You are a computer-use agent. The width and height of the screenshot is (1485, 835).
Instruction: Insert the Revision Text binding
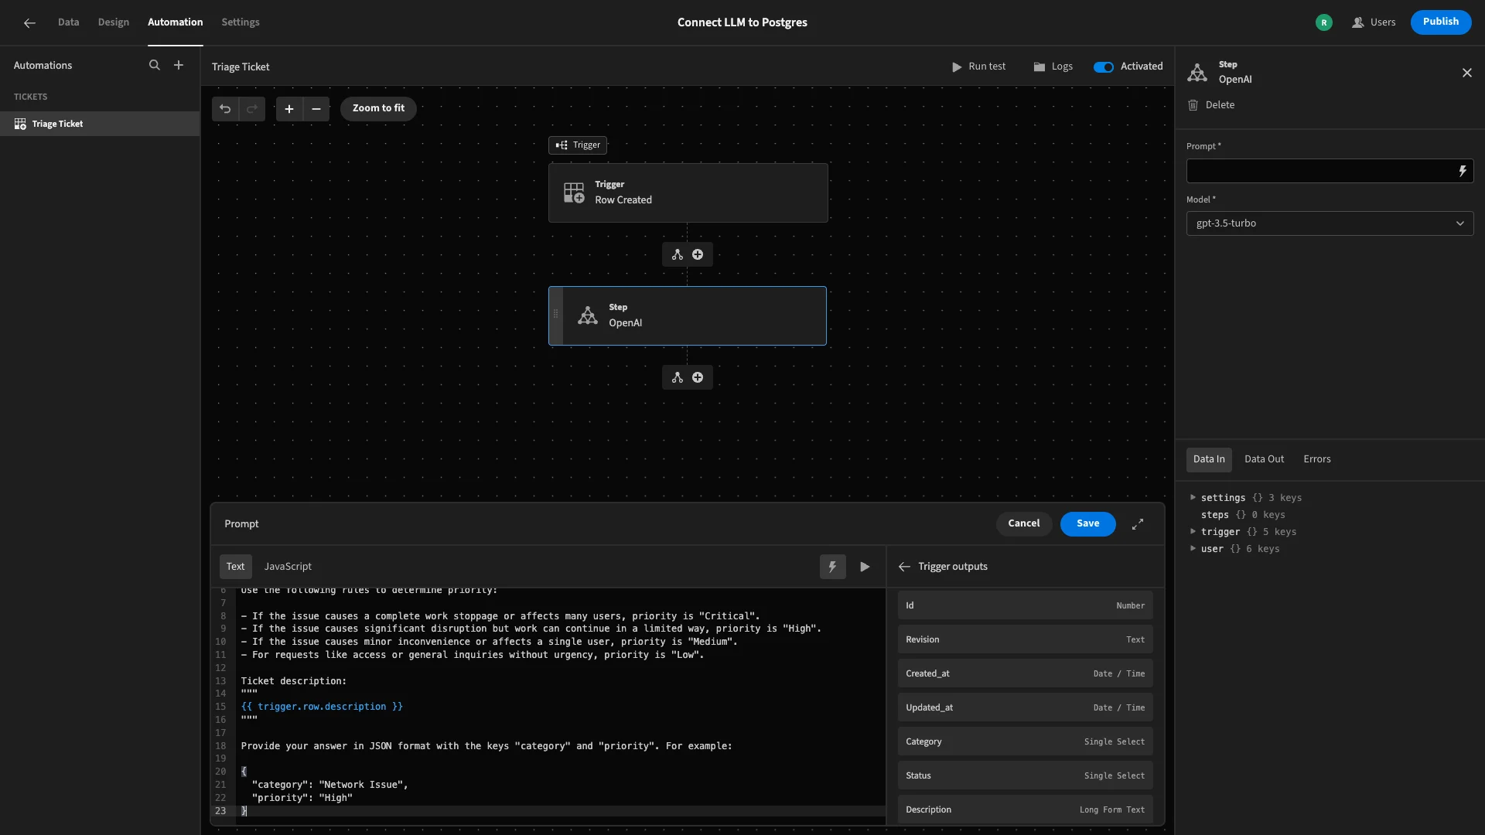tap(1025, 639)
